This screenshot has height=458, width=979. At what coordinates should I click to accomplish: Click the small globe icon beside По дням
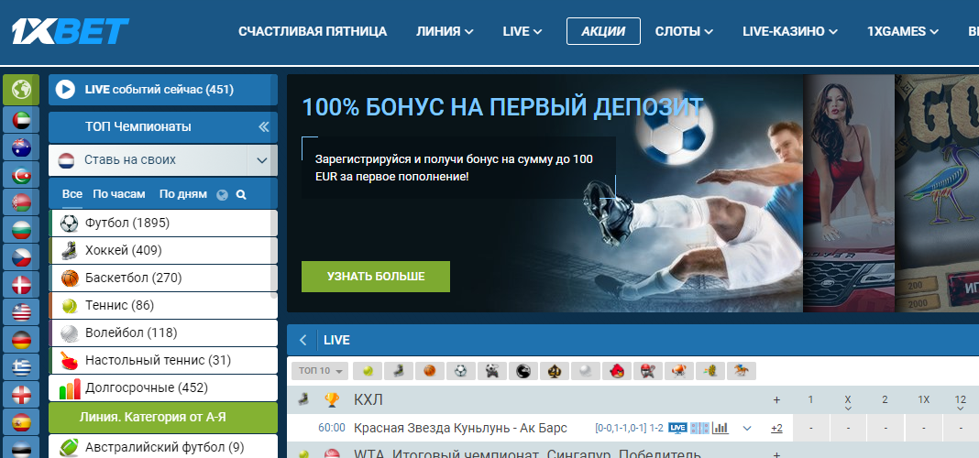tap(222, 195)
